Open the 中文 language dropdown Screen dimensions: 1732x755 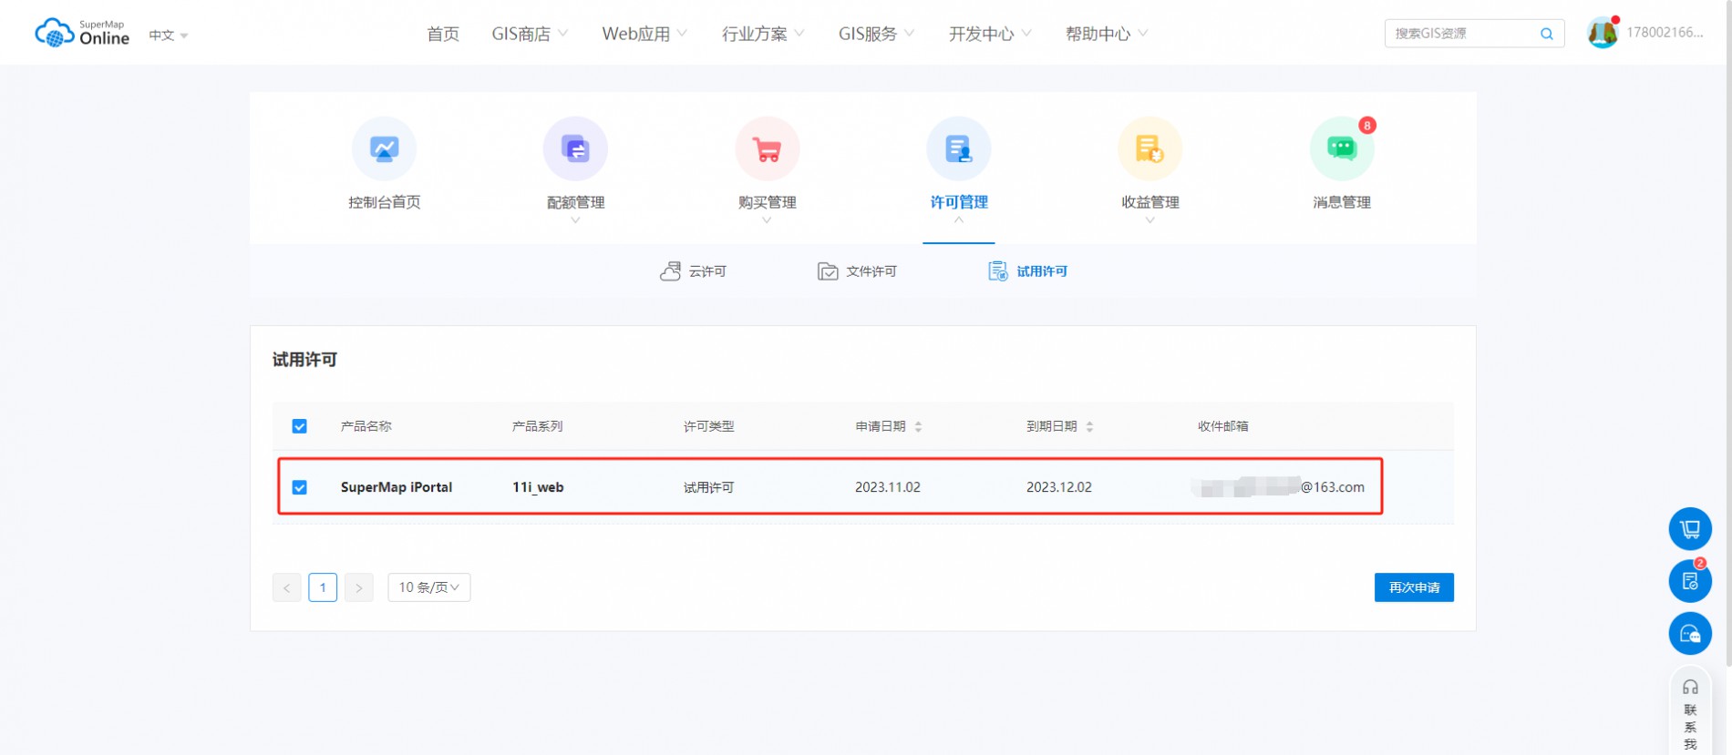pos(169,36)
